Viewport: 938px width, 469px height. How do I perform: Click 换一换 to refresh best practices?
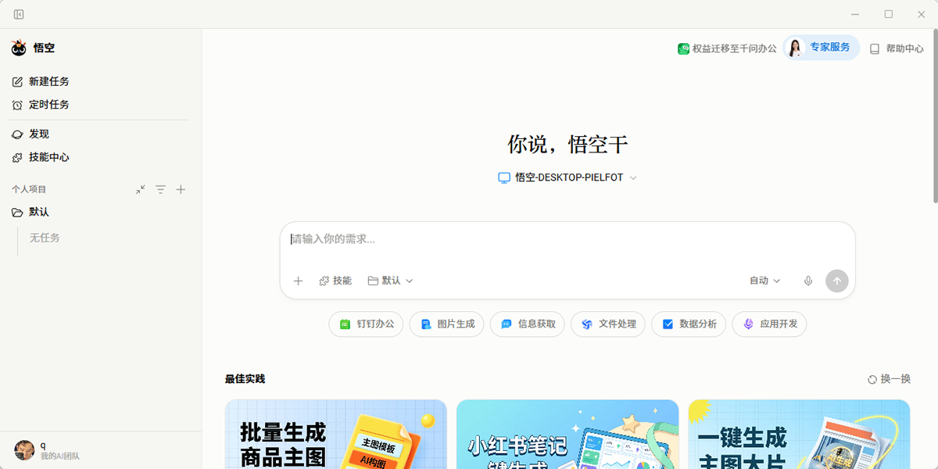pyautogui.click(x=889, y=379)
